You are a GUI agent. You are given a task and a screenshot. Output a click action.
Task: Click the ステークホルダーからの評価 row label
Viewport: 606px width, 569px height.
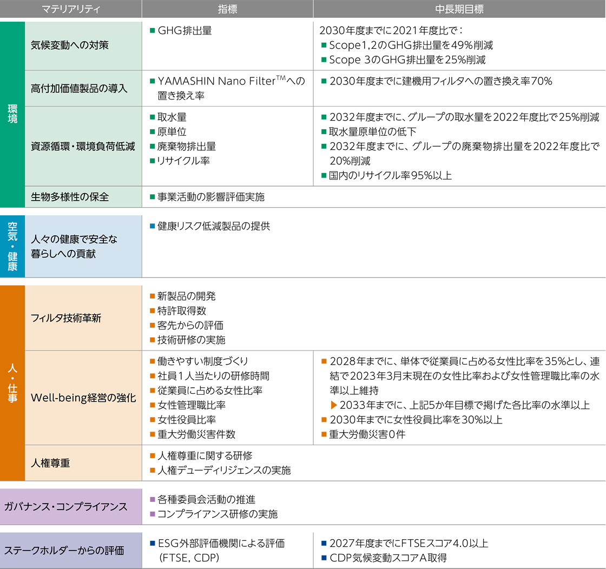pyautogui.click(x=64, y=551)
